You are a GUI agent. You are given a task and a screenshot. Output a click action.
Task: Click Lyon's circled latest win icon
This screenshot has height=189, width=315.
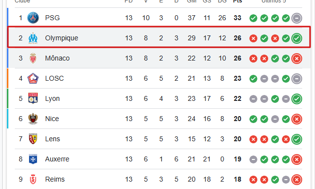click(297, 99)
